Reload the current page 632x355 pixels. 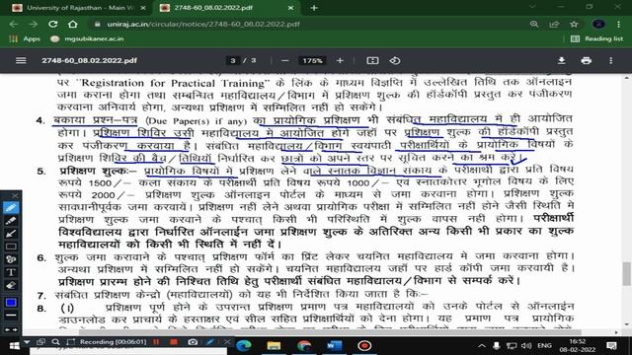52,24
